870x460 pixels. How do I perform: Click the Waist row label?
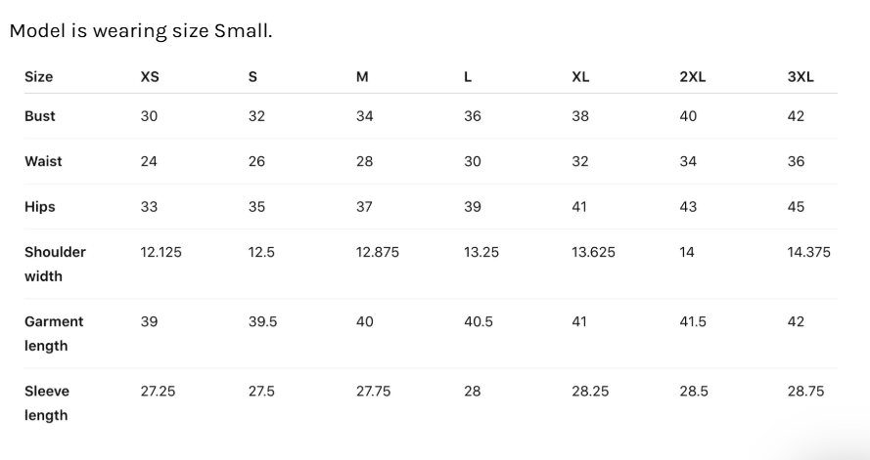43,161
